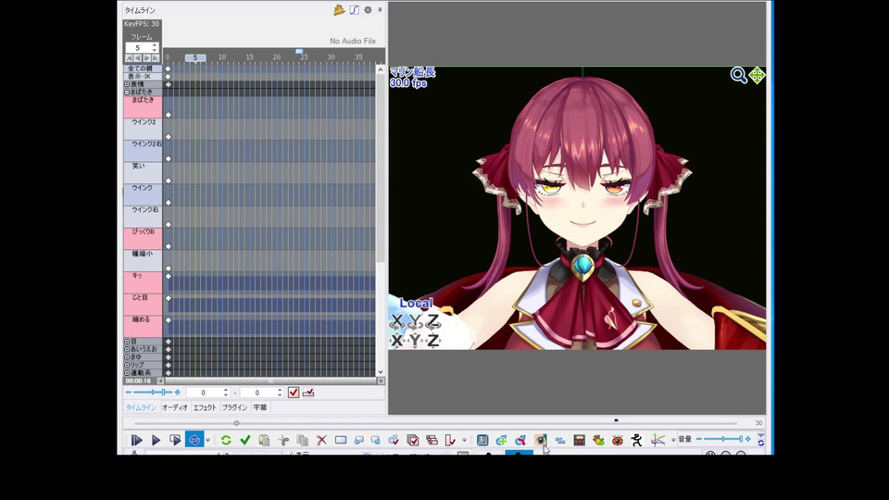This screenshot has height=500, width=889.
Task: Click the copy pages icon
Action: (303, 440)
